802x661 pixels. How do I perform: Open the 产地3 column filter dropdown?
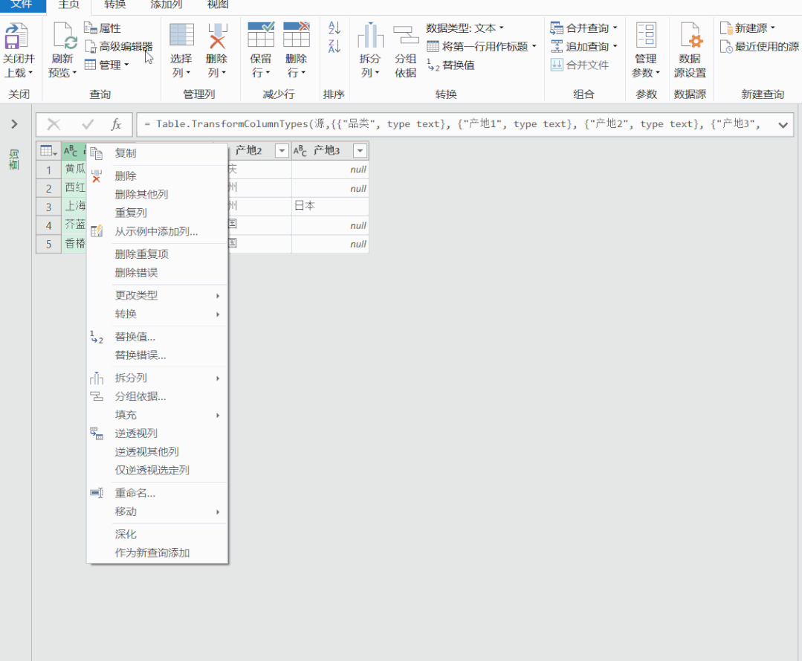[360, 151]
